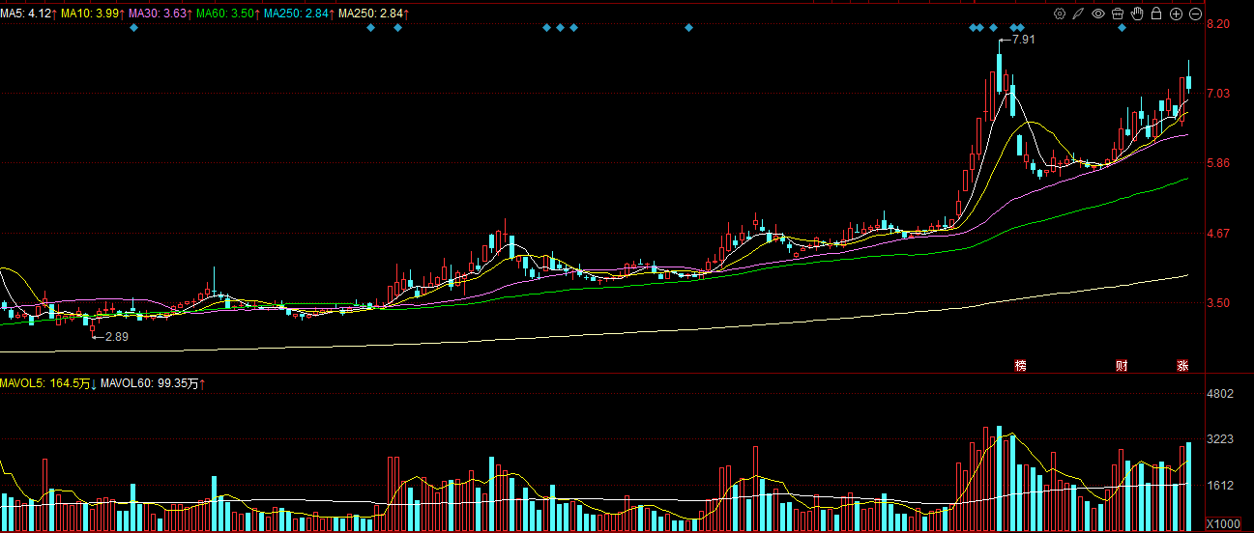The image size is (1254, 533).
Task: Select the cyan MA250: 2.84 label
Action: (x=298, y=14)
